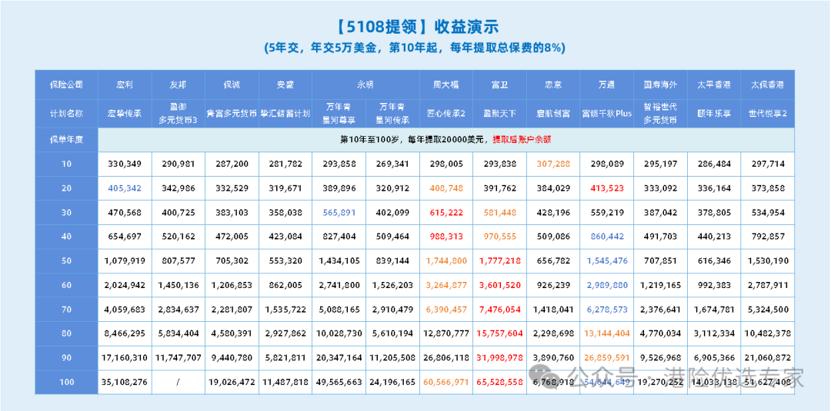Viewport: 831px width, 411px height.
Task: Click the value 330,349 under 宏利
Action: click(125, 164)
